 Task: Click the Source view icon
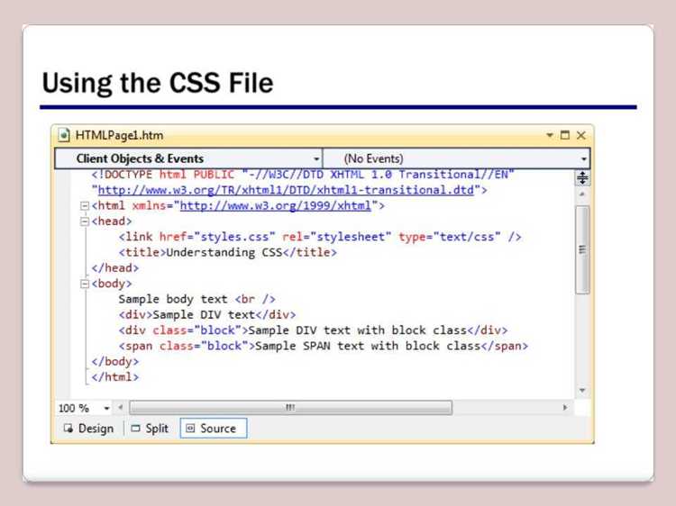point(190,428)
